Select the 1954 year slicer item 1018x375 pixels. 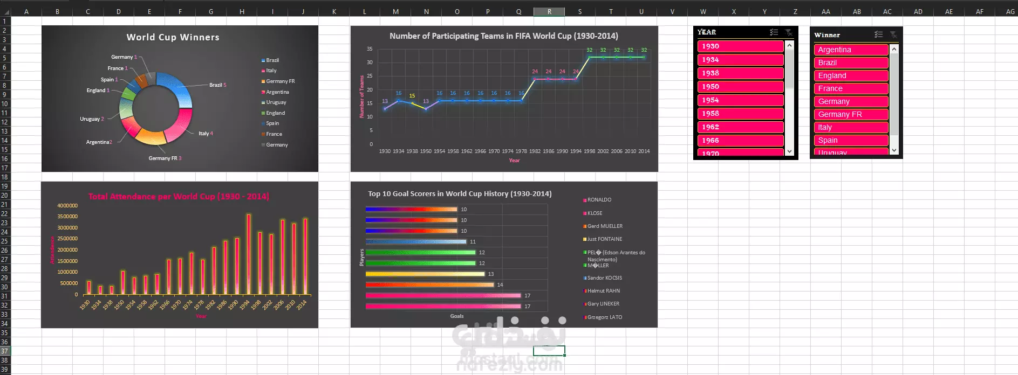tap(740, 100)
